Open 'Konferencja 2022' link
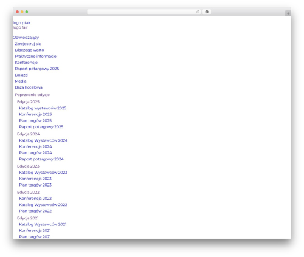This screenshot has width=304, height=257. tap(35, 199)
